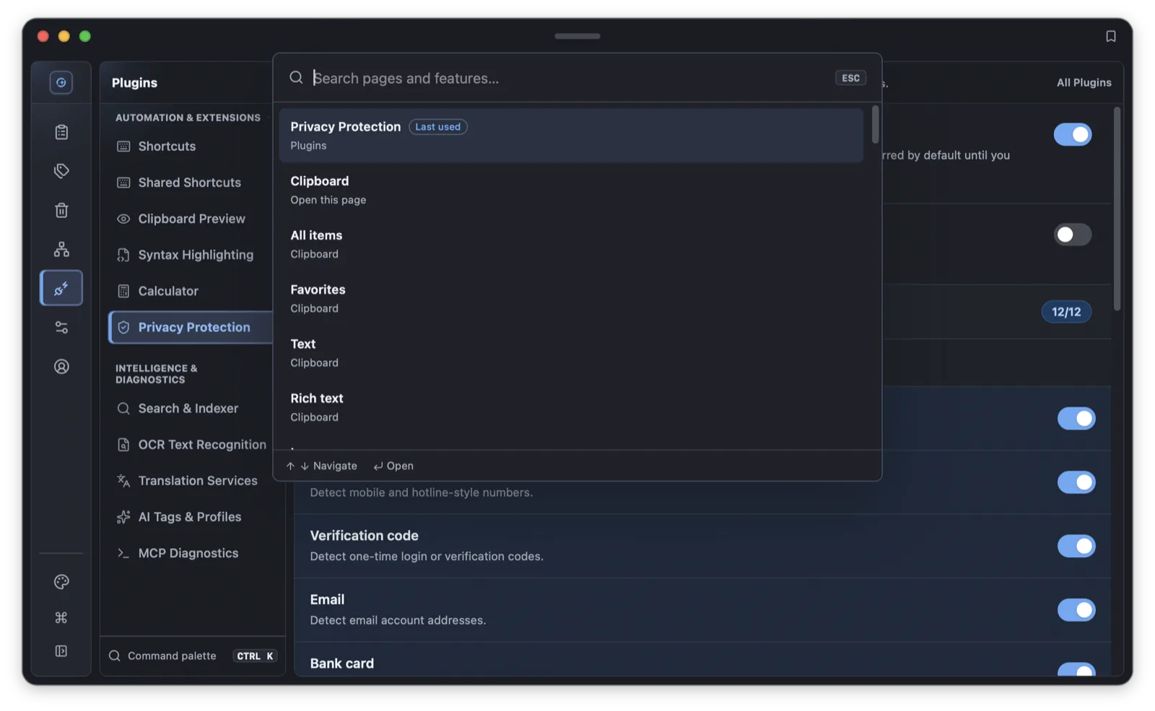Open the trash icon in the left rail
This screenshot has width=1155, height=711.
pyautogui.click(x=61, y=210)
